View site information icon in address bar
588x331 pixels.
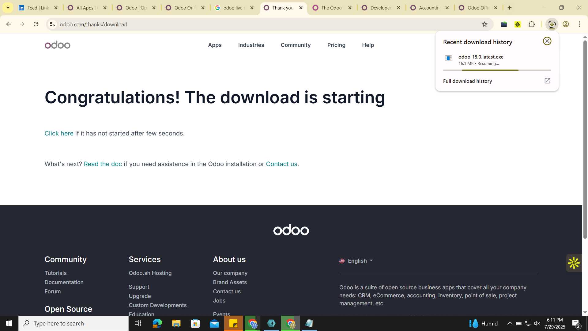tap(52, 25)
